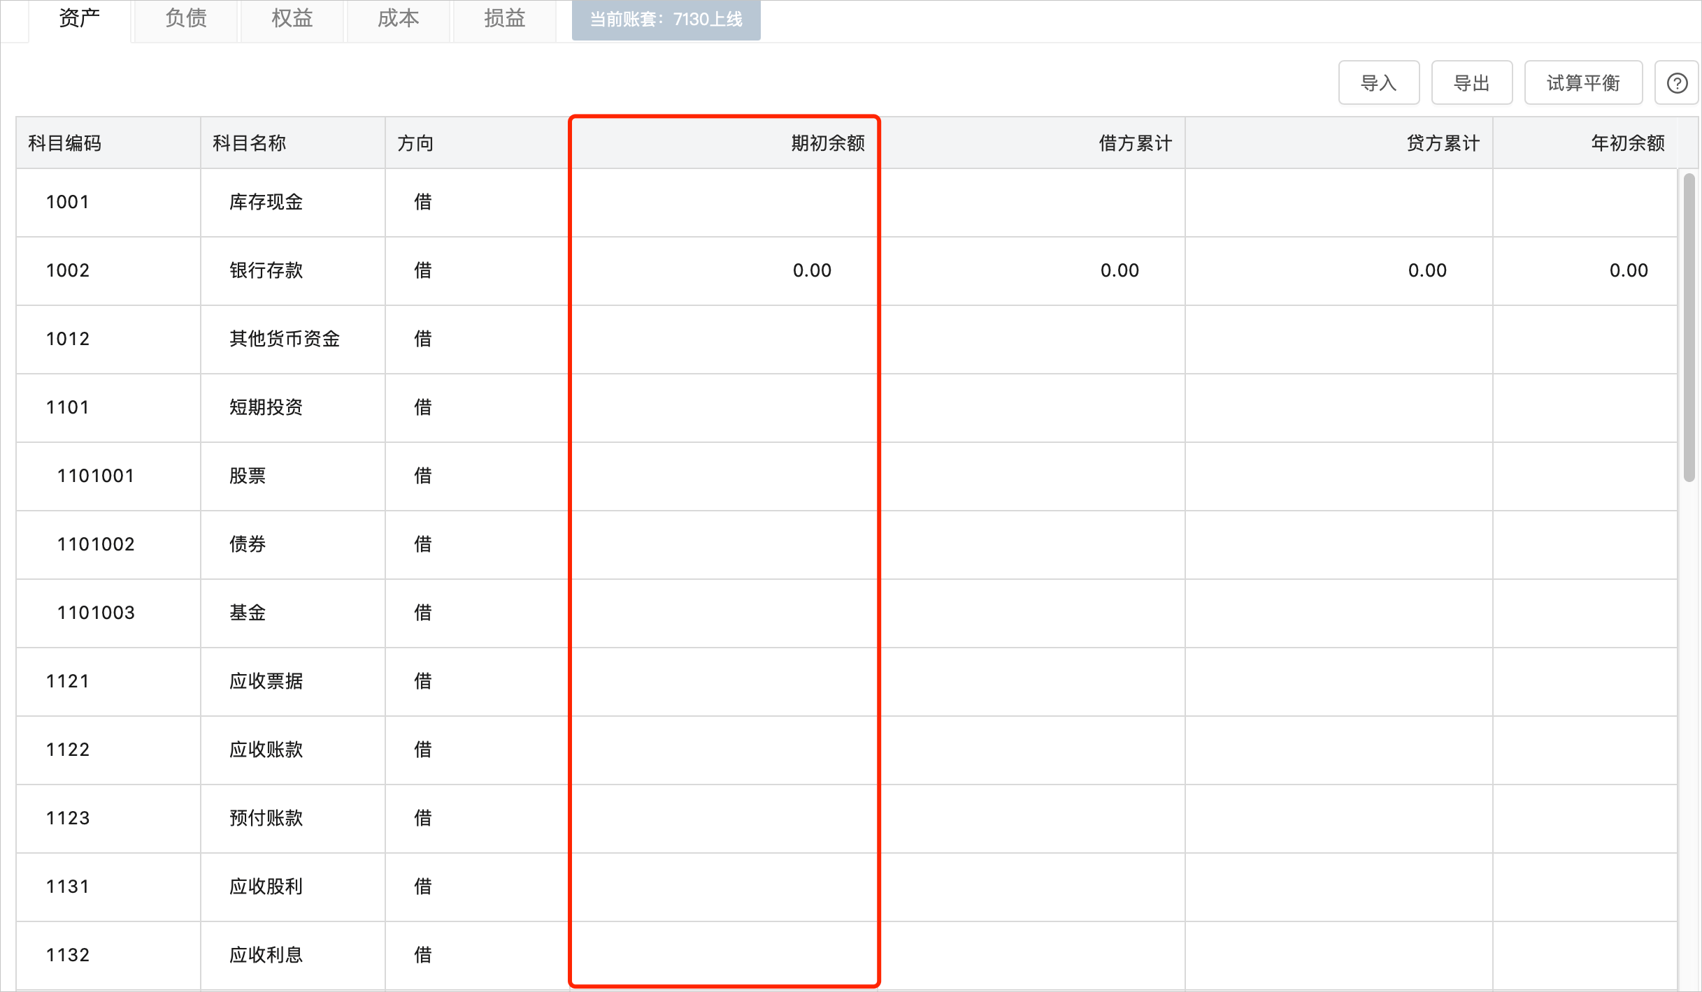Click the 当前账套: 7130上线 label
Image resolution: width=1702 pixels, height=992 pixels.
click(x=666, y=20)
